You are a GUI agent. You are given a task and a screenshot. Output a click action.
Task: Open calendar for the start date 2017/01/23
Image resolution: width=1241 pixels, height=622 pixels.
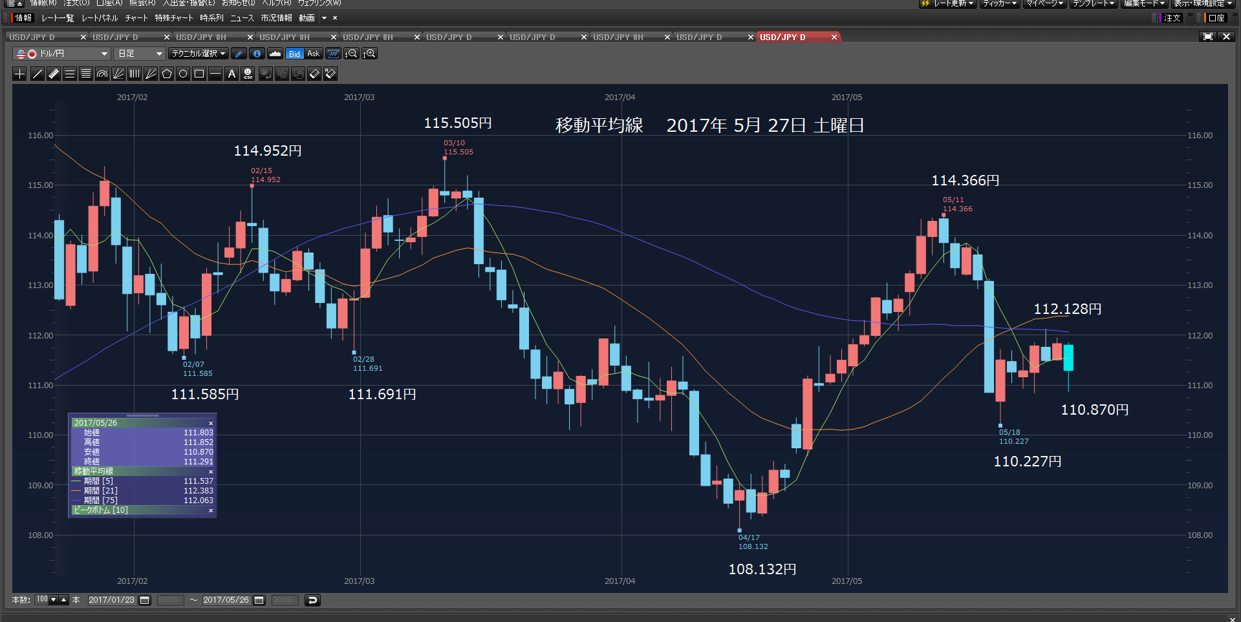point(145,600)
